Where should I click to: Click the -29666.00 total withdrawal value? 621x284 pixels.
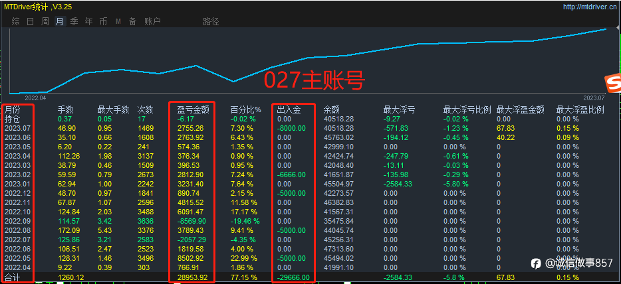point(293,277)
